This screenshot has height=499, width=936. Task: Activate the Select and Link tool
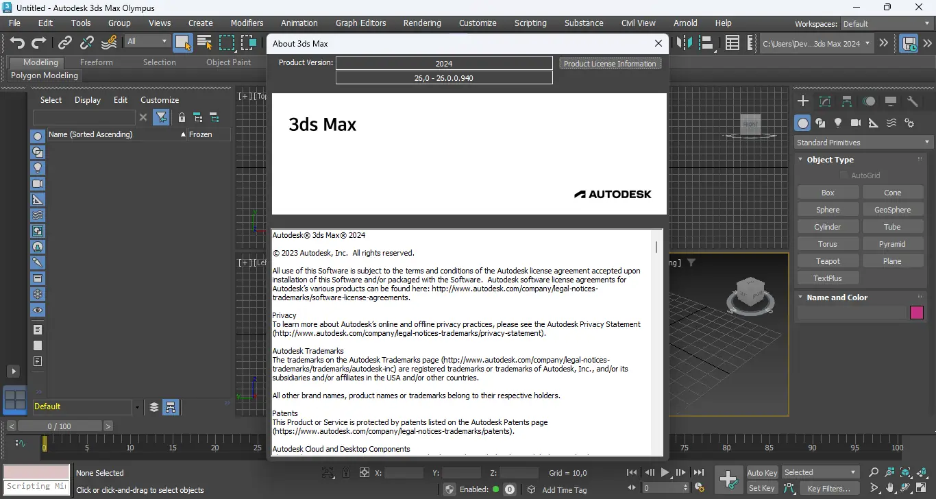[x=65, y=43]
